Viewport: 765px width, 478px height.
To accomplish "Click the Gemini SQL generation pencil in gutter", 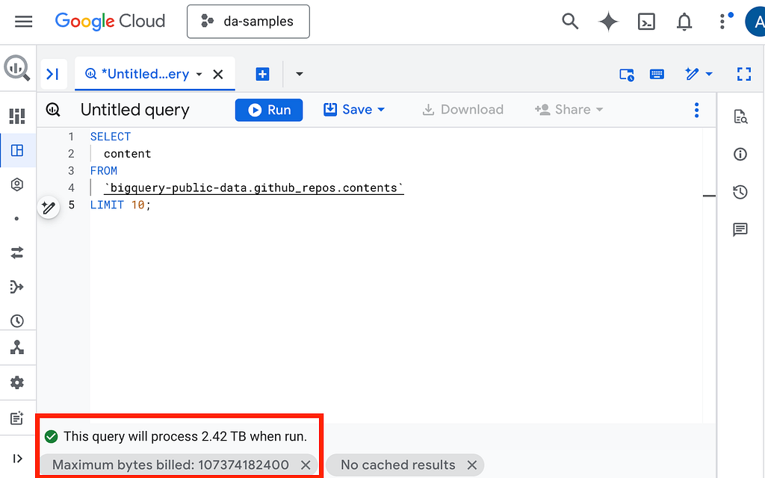I will (49, 208).
